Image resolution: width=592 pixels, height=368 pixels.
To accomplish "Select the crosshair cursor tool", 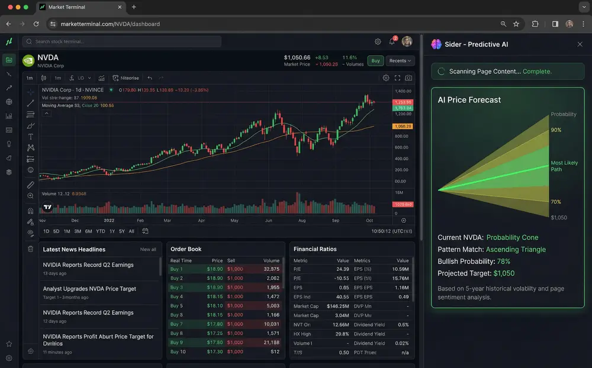I will pos(31,92).
